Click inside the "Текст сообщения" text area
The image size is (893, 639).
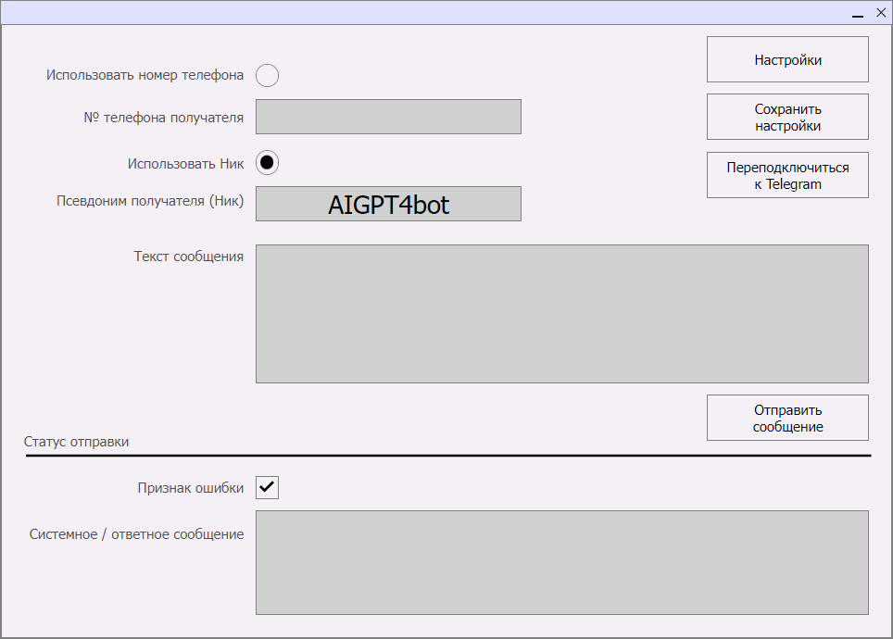click(x=561, y=313)
